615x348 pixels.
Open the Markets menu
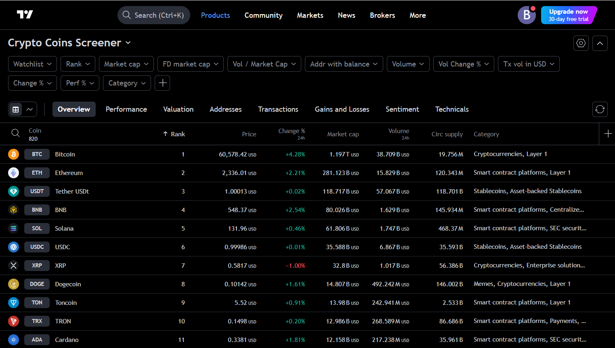pos(310,15)
